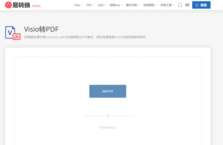Click the red 易转换 logo icon
The image size is (223, 145).
[9, 5]
